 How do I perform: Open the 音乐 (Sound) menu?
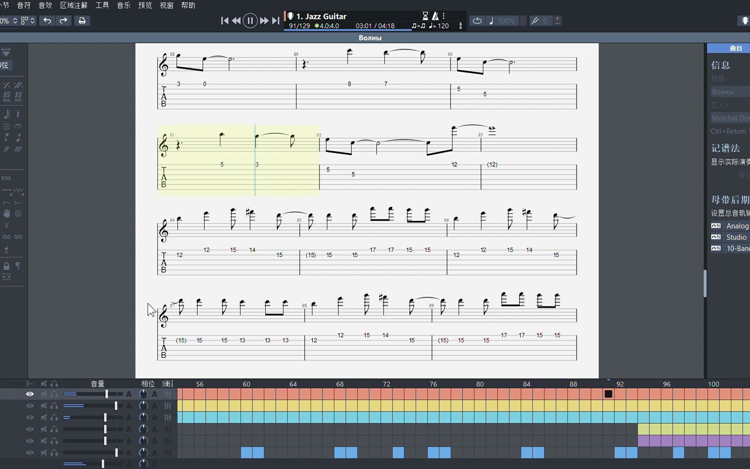click(x=124, y=5)
